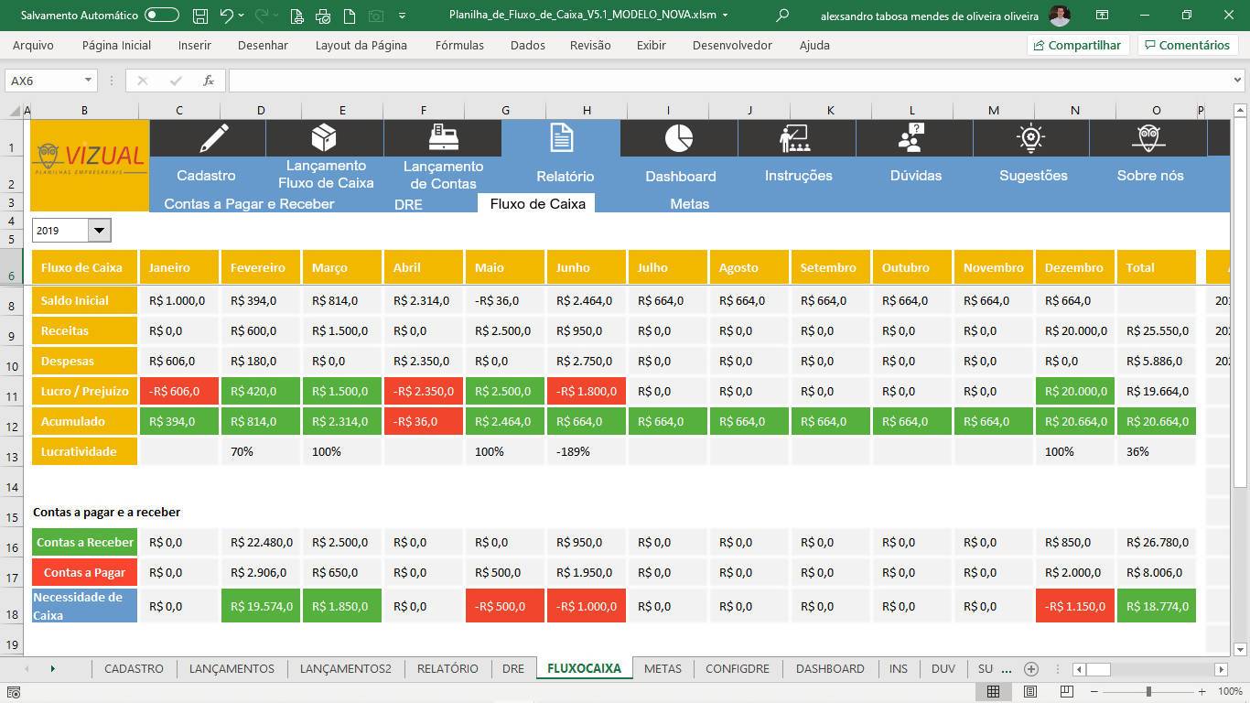Open the DRE report link
1250x703 pixels.
(x=408, y=204)
